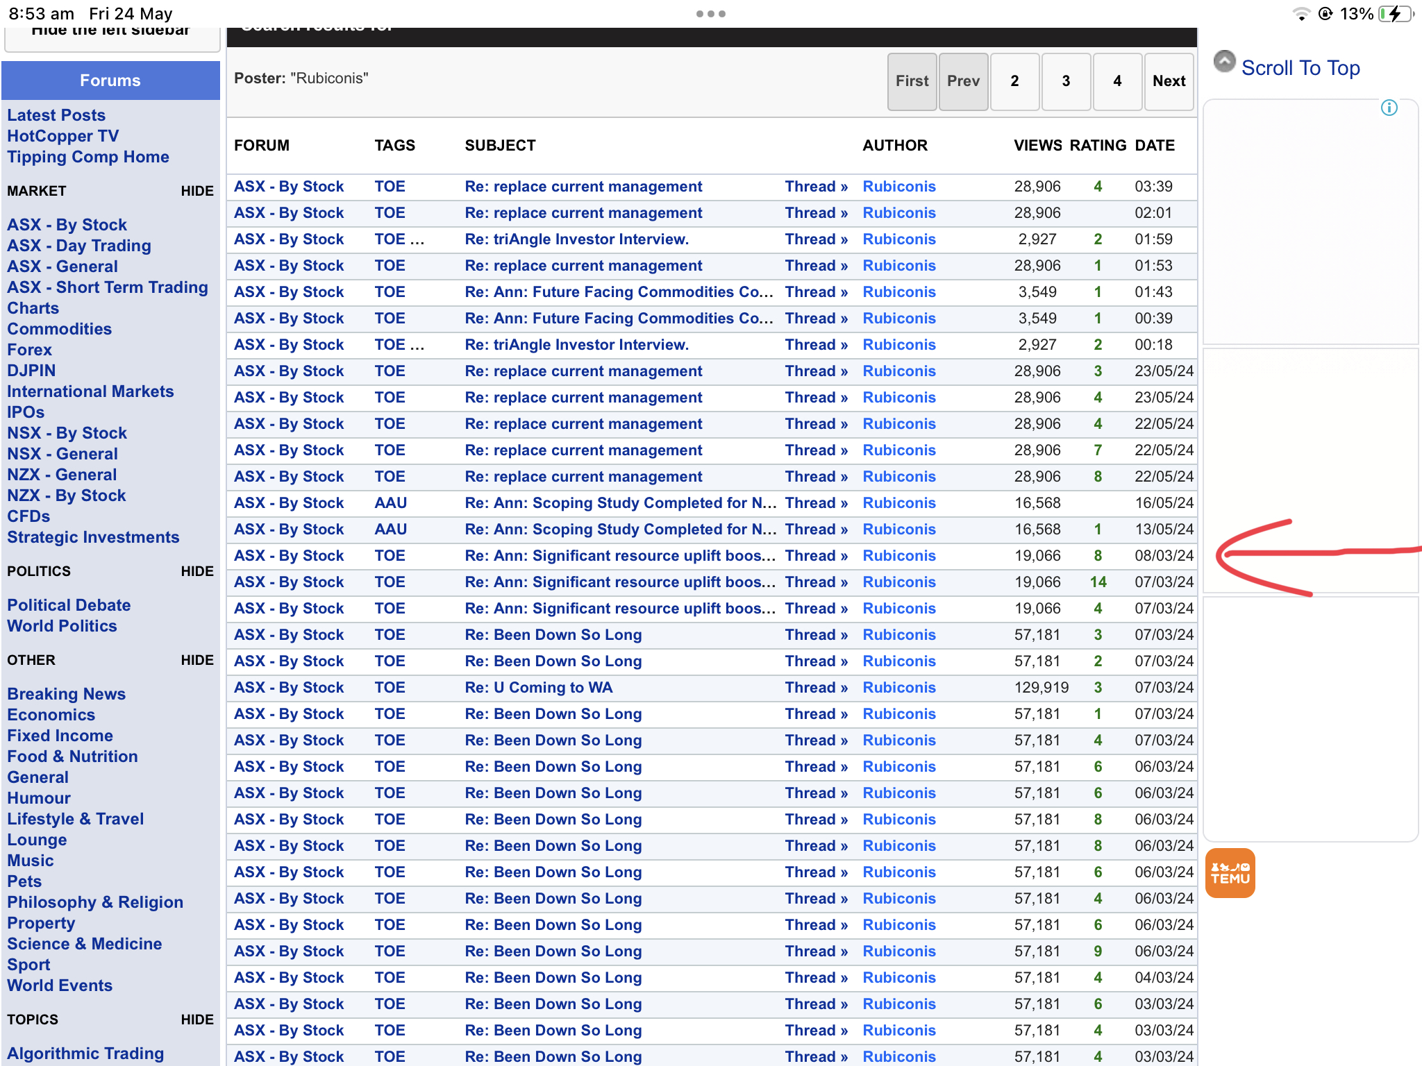Open Tipping Comp Home
1422x1066 pixels.
(x=88, y=157)
